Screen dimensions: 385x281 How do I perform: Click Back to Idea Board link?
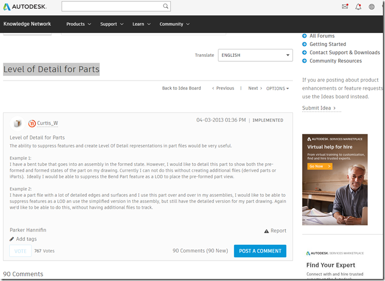tap(182, 88)
